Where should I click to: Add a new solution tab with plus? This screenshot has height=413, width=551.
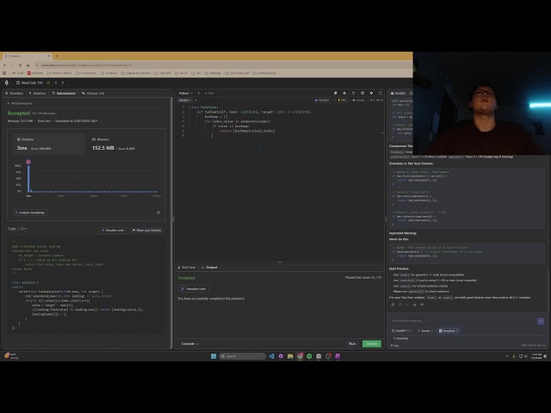coord(195,100)
